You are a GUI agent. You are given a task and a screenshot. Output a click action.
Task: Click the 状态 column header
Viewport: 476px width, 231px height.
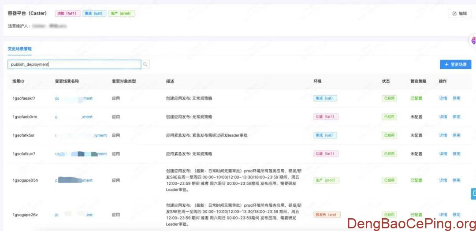[386, 82]
